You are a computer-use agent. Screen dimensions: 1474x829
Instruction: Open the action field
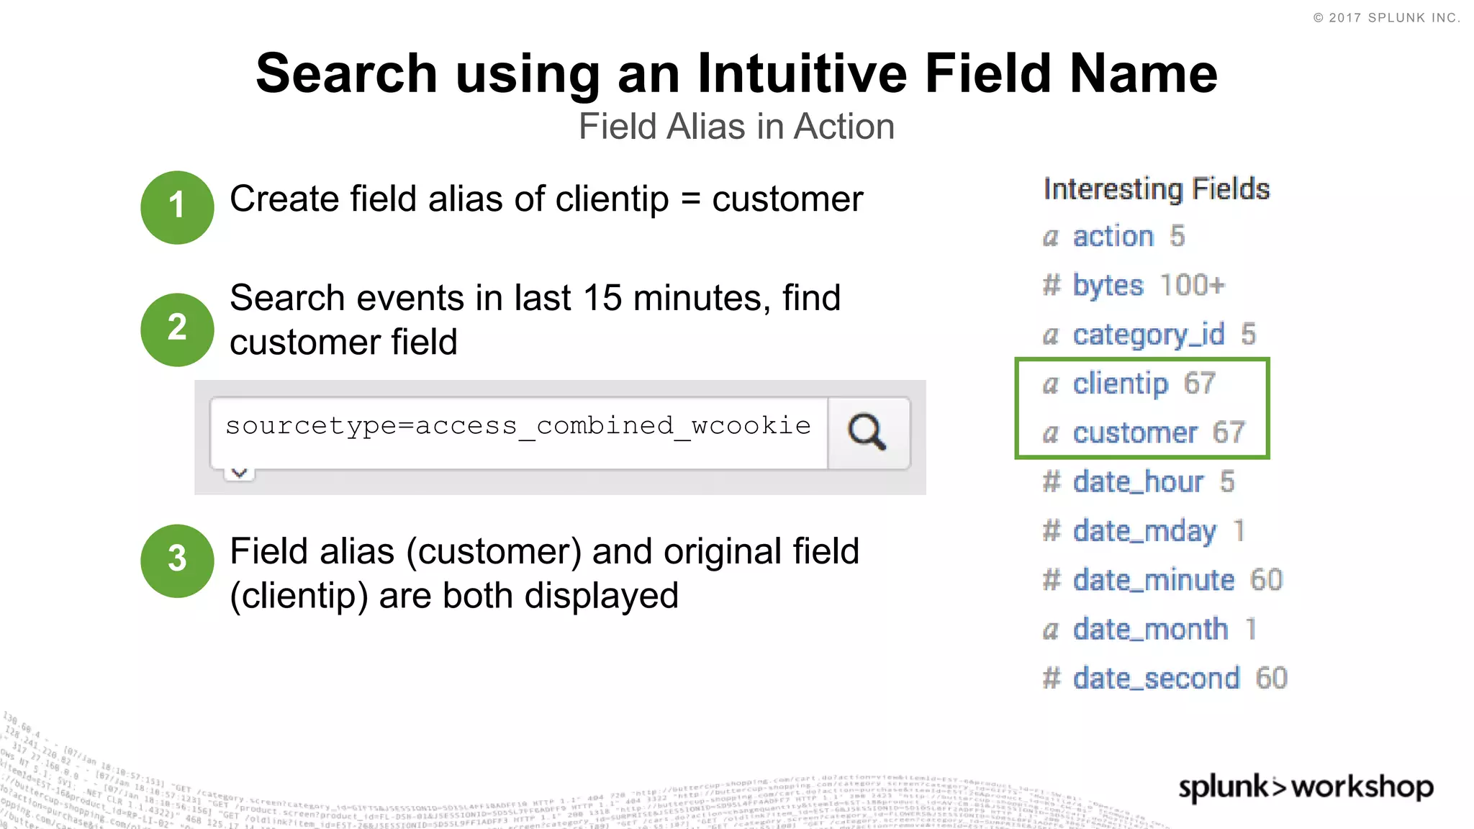coord(1113,236)
